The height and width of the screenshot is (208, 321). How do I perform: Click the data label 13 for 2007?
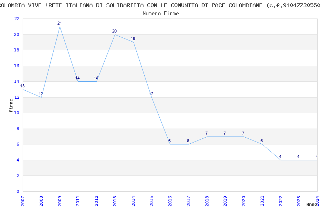pyautogui.click(x=22, y=86)
